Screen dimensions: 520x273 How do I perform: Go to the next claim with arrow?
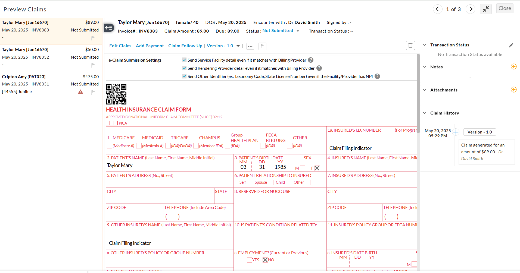point(471,9)
